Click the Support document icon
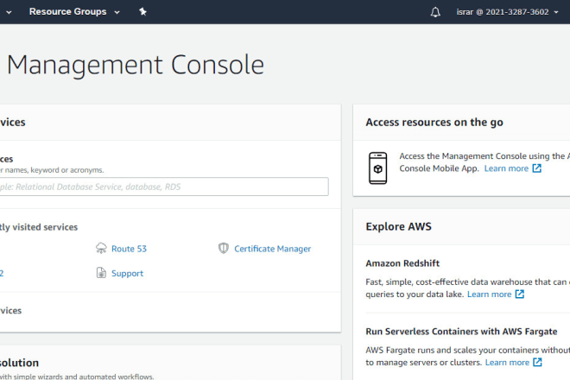The width and height of the screenshot is (570, 380). [101, 273]
